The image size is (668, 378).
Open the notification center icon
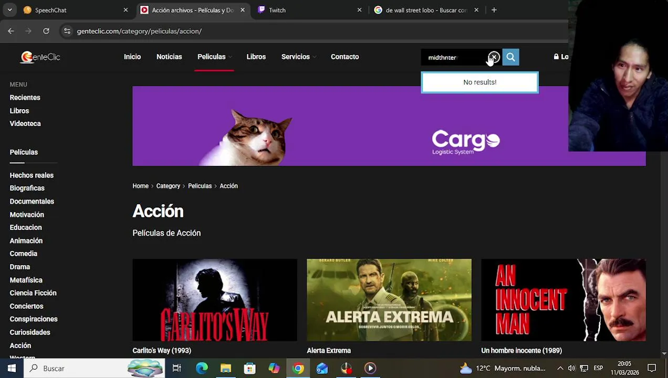[652, 368]
